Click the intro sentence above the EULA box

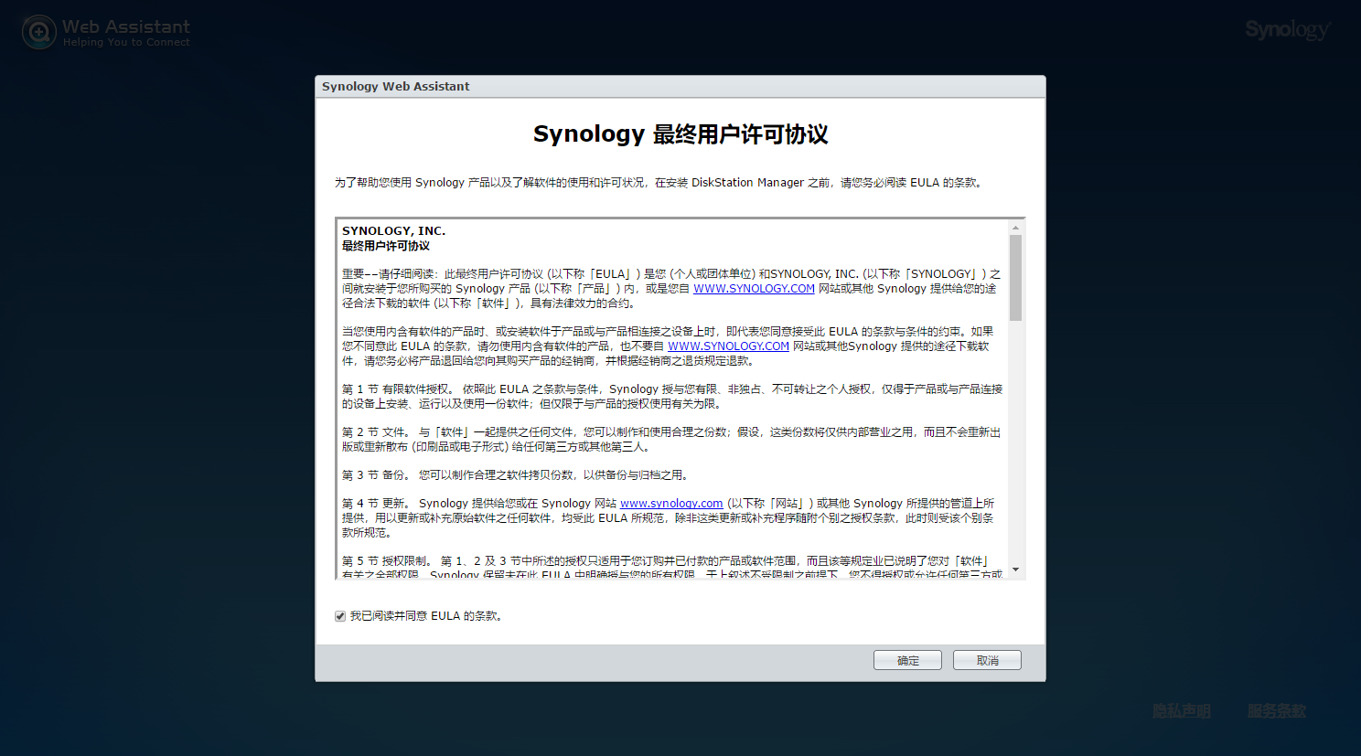[660, 182]
